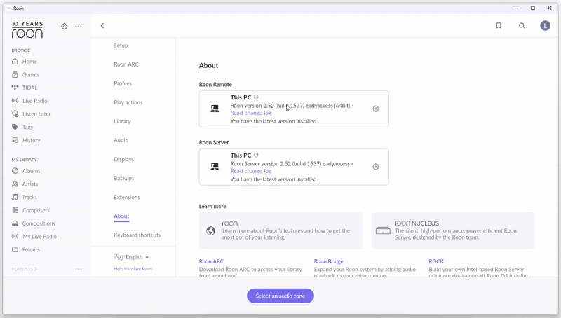Open Playlists three-dot options
The image size is (561, 318).
(79, 269)
